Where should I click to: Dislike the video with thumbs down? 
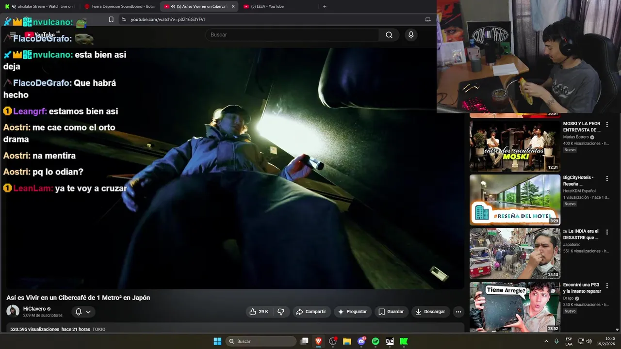tap(281, 312)
